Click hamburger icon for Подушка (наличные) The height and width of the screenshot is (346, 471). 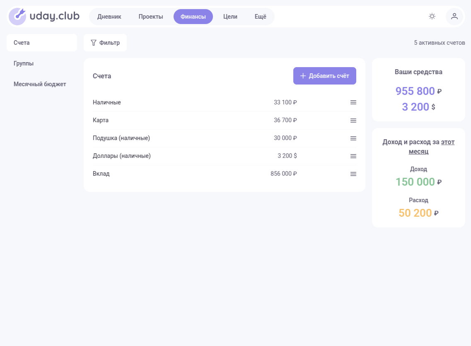pyautogui.click(x=353, y=138)
